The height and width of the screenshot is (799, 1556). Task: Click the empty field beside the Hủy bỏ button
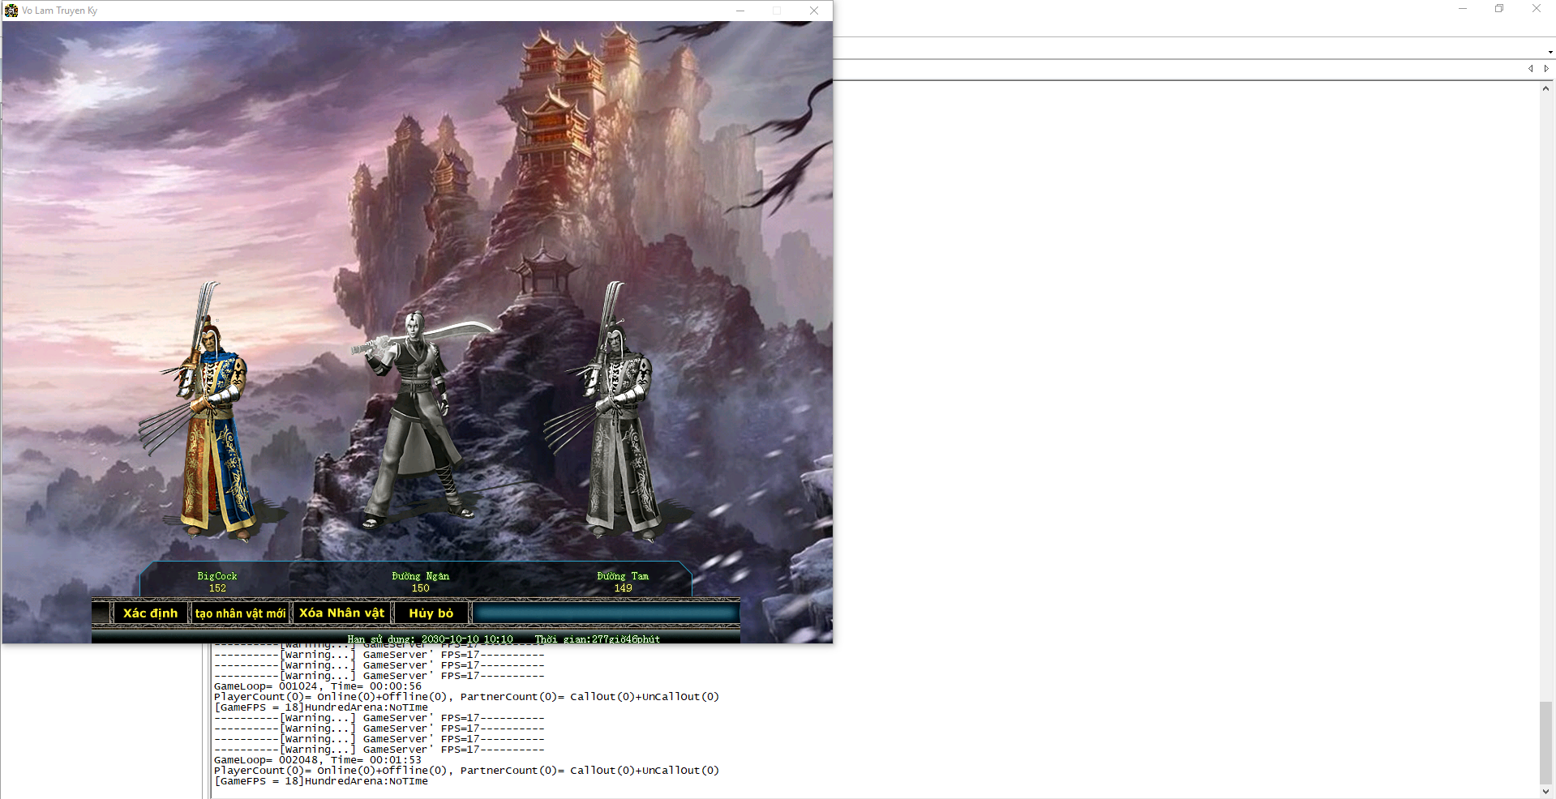604,613
